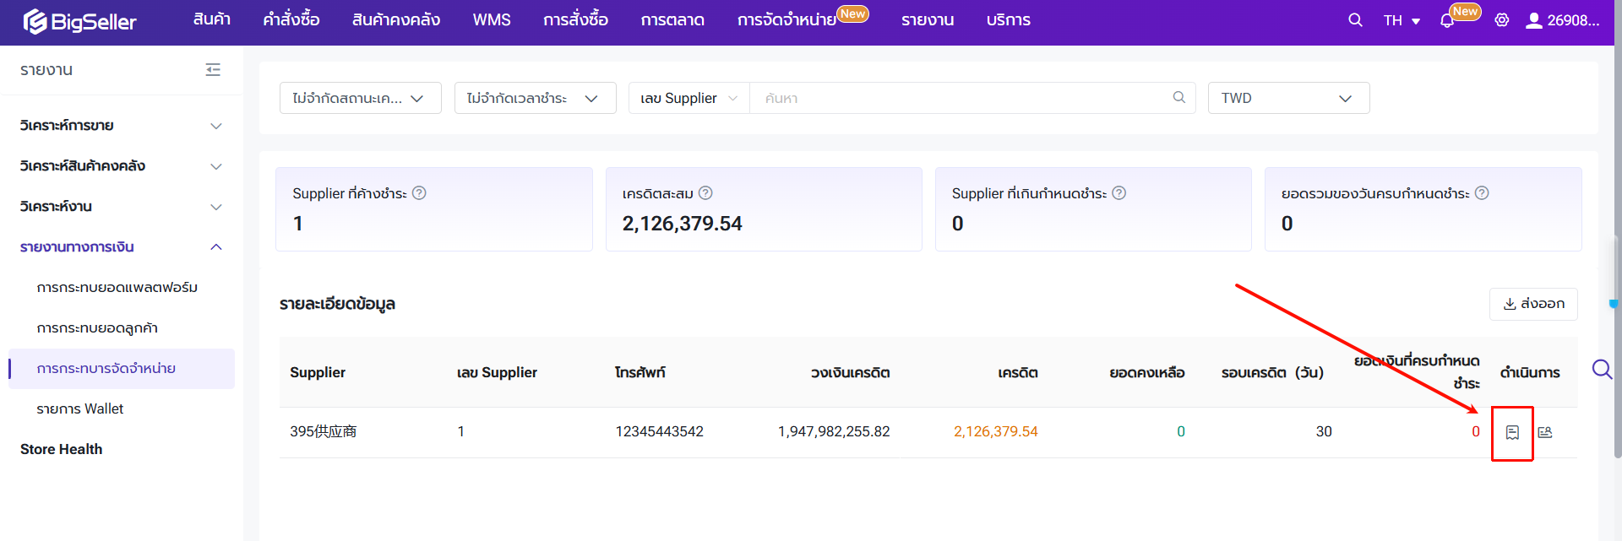Image resolution: width=1622 pixels, height=541 pixels.
Task: Open the เลข Supplier search type dropdown
Action: 689,98
